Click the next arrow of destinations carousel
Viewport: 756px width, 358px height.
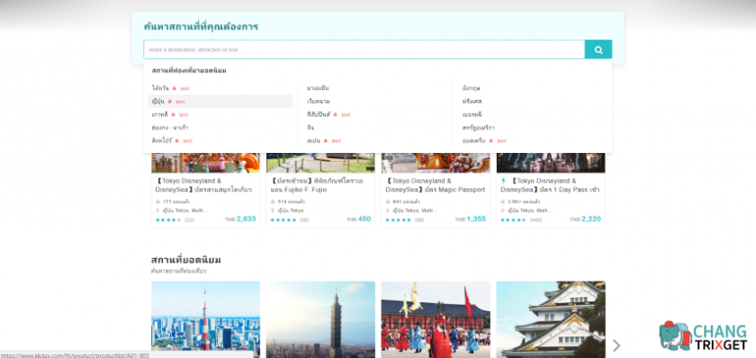pos(616,345)
